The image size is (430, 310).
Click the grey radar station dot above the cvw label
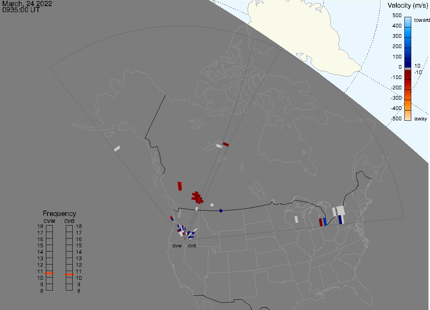pos(185,239)
